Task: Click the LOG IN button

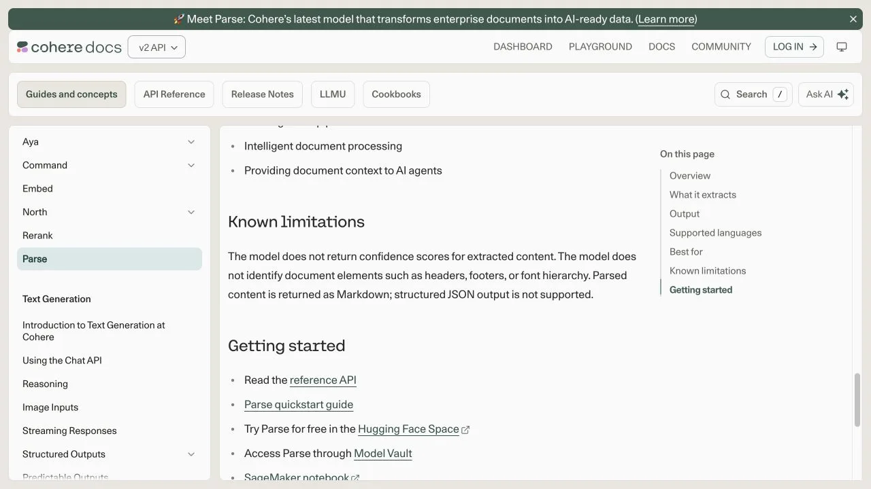Action: (795, 47)
